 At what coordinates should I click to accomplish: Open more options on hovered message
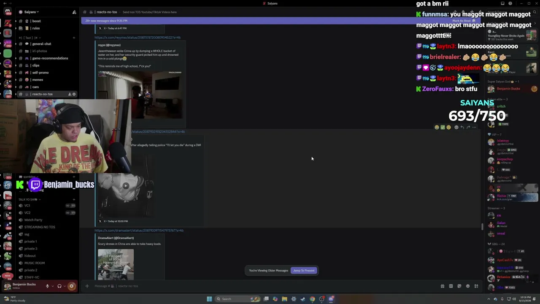tap(474, 127)
